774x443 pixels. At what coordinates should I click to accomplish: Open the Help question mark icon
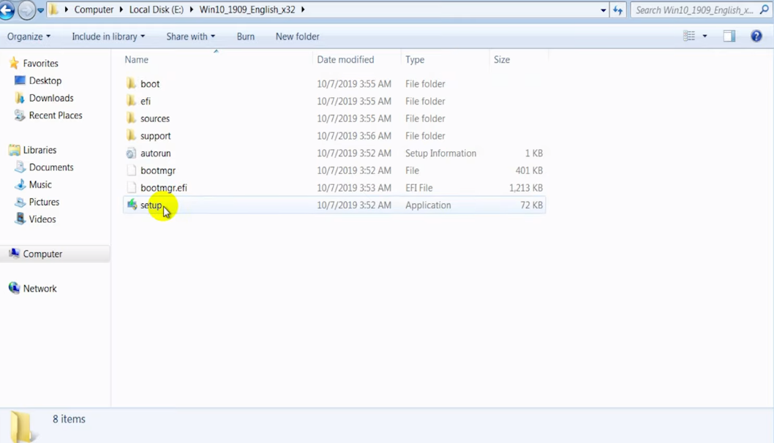tap(756, 37)
